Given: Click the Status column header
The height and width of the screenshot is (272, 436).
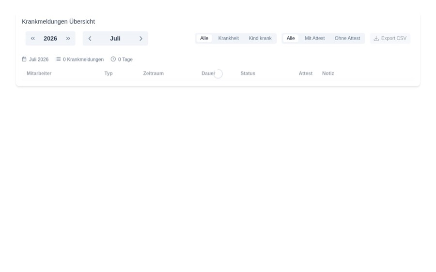Looking at the screenshot, I should coord(248,74).
